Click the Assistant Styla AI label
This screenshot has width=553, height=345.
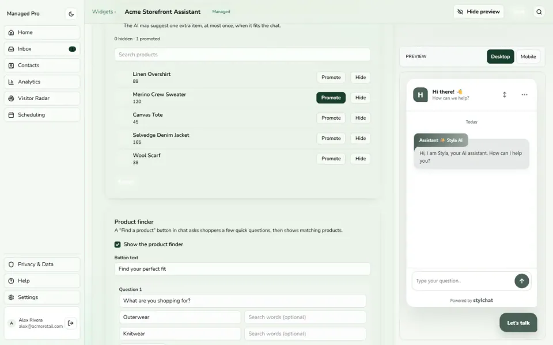[441, 140]
